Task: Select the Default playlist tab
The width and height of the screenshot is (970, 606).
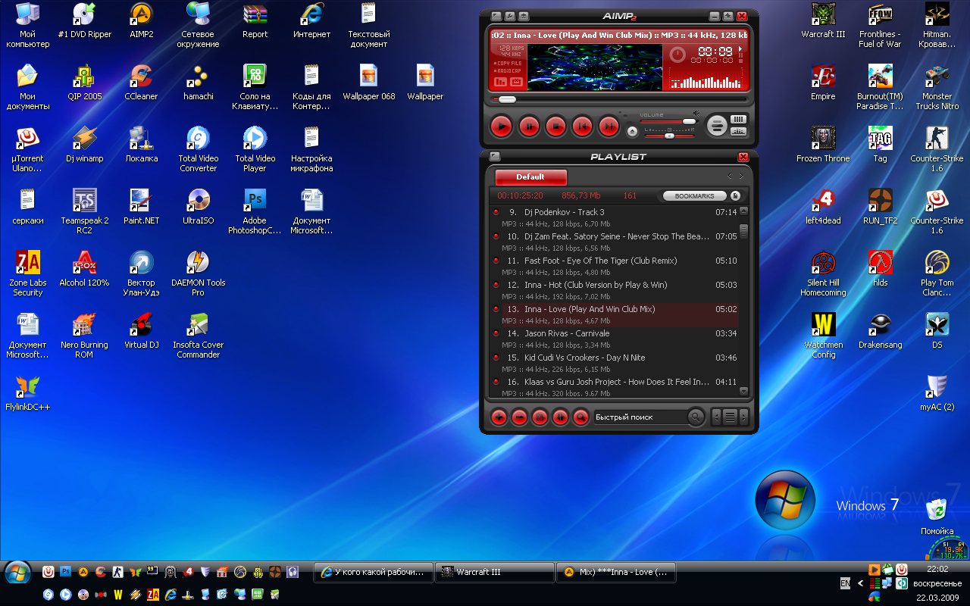Action: point(530,176)
